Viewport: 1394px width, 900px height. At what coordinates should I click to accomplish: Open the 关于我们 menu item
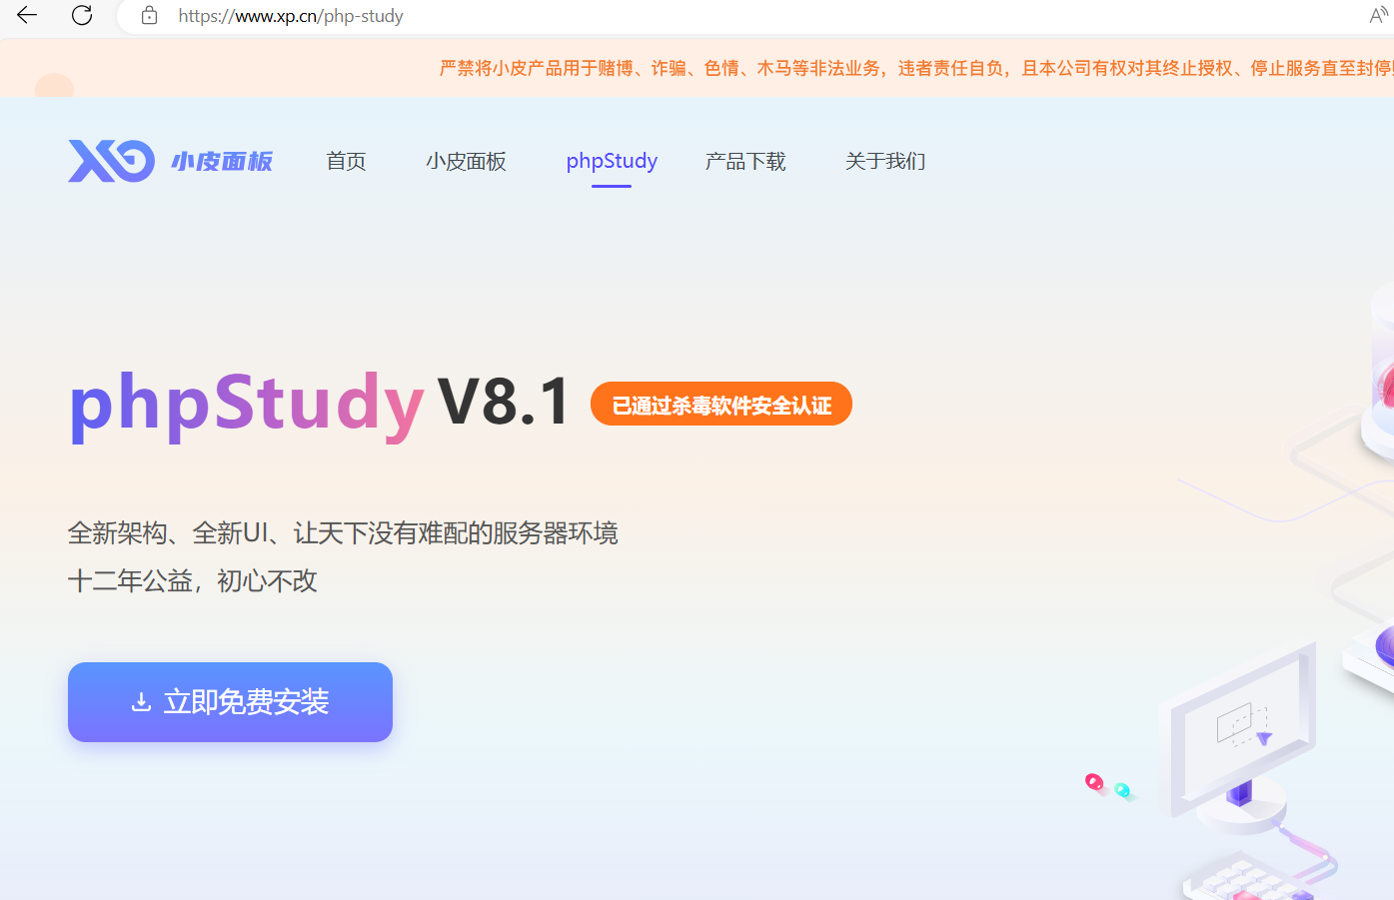885,161
